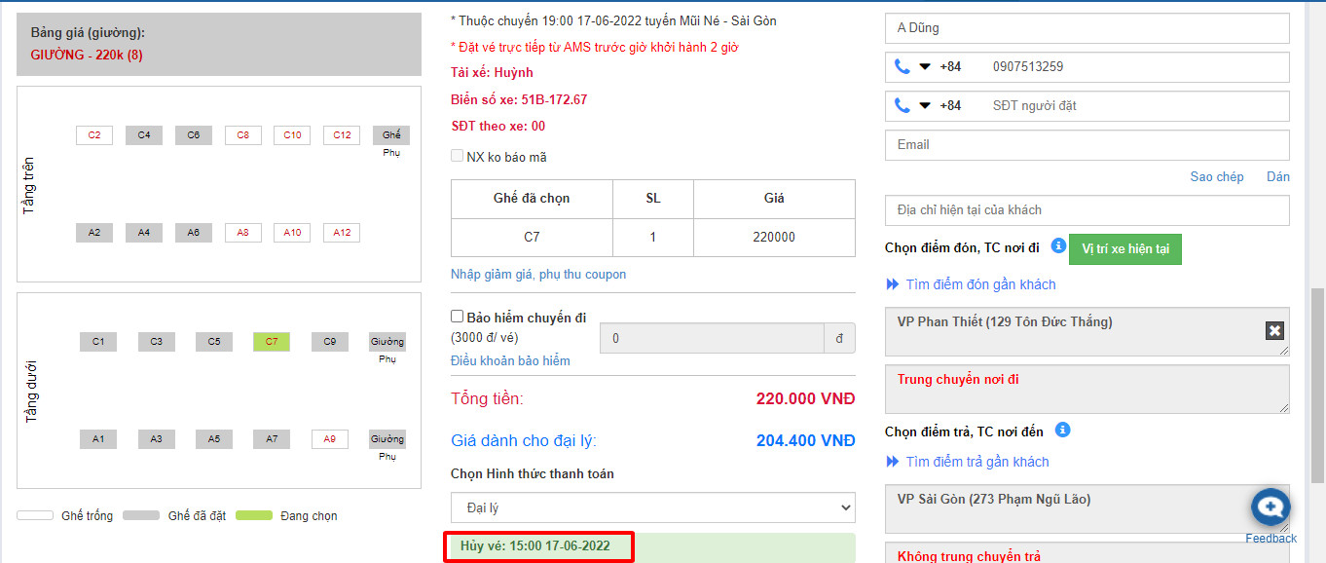Click the phone icon next to SĐT người đặt
This screenshot has width=1326, height=563.
pyautogui.click(x=901, y=105)
